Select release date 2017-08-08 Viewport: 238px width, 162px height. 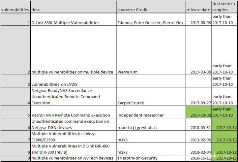pos(198,19)
